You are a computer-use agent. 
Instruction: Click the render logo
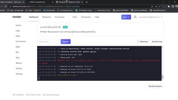point(17,17)
